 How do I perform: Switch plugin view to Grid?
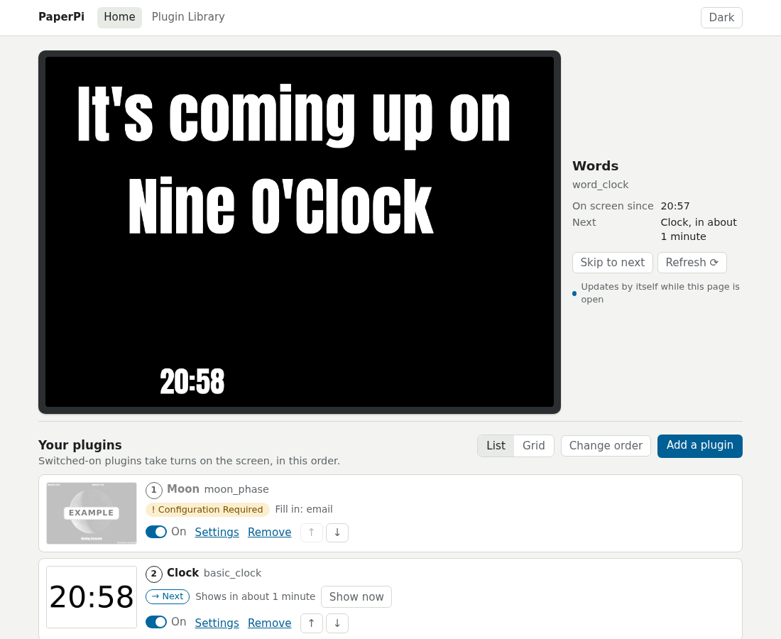pyautogui.click(x=533, y=445)
